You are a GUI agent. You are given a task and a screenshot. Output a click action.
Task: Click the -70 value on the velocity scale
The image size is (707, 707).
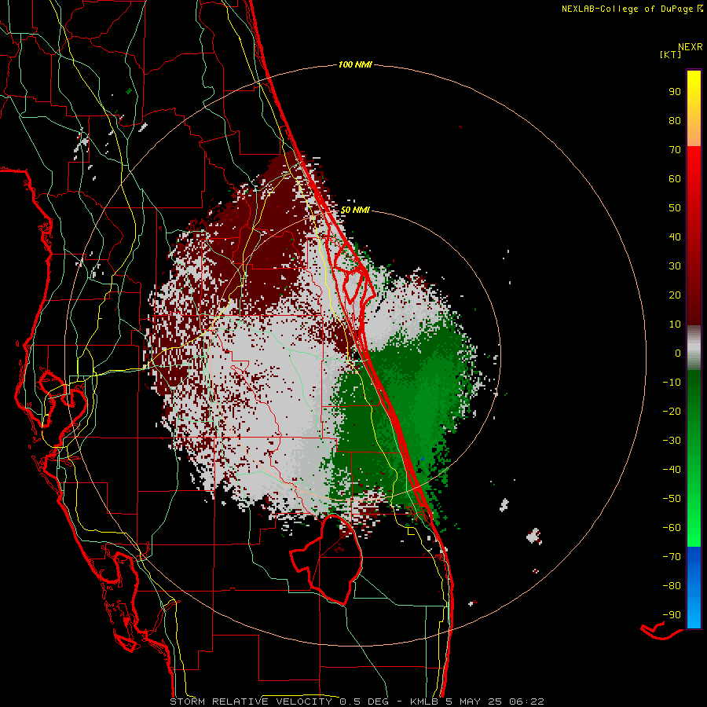tap(672, 557)
